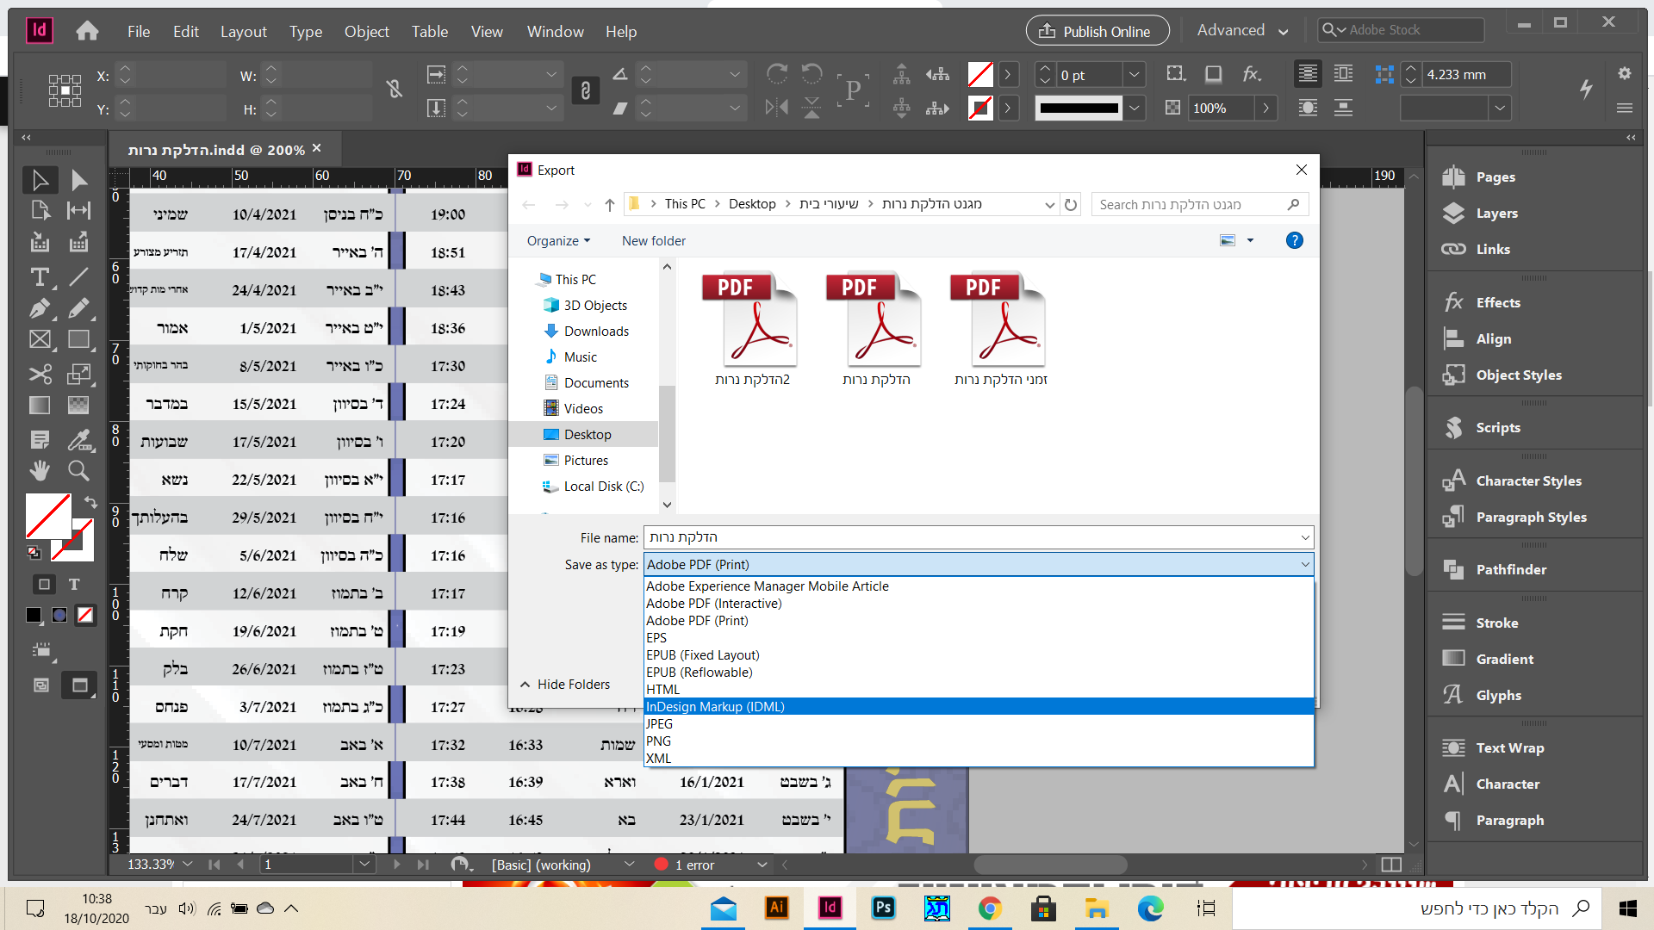Click the New folder button
Image resolution: width=1654 pixels, height=930 pixels.
[653, 241]
